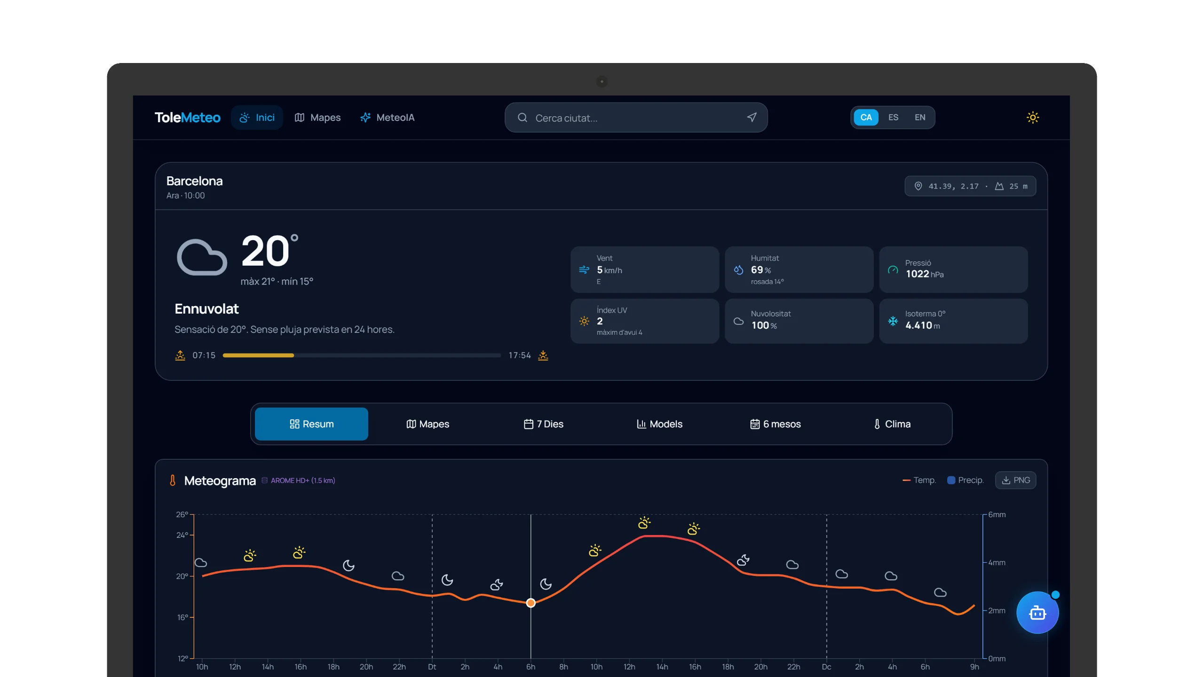The image size is (1204, 677).
Task: Switch language to ES
Action: click(x=893, y=118)
